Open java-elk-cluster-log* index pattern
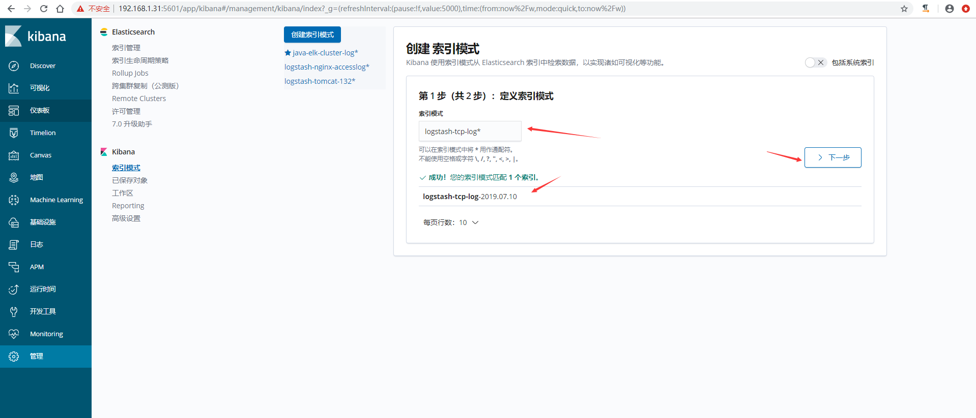This screenshot has height=418, width=976. [325, 53]
